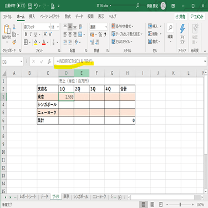Switch to the レポートシート sheet tab

(x=28, y=197)
